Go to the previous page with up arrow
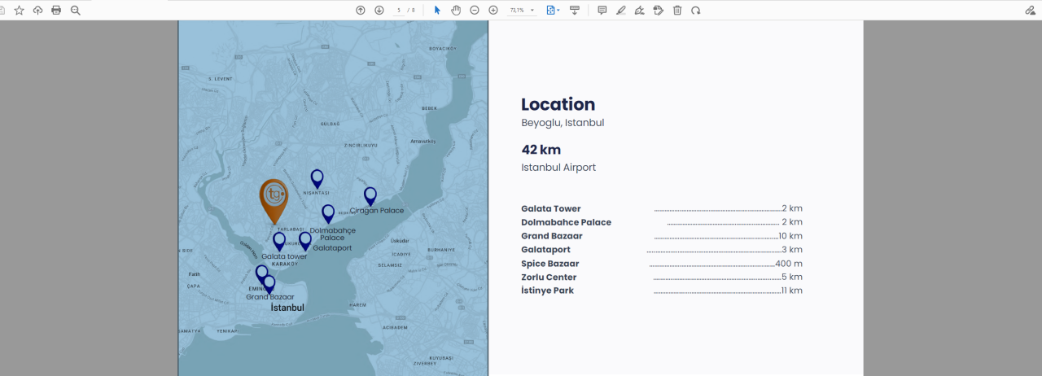Screen dimensions: 1042x376 click(361, 10)
